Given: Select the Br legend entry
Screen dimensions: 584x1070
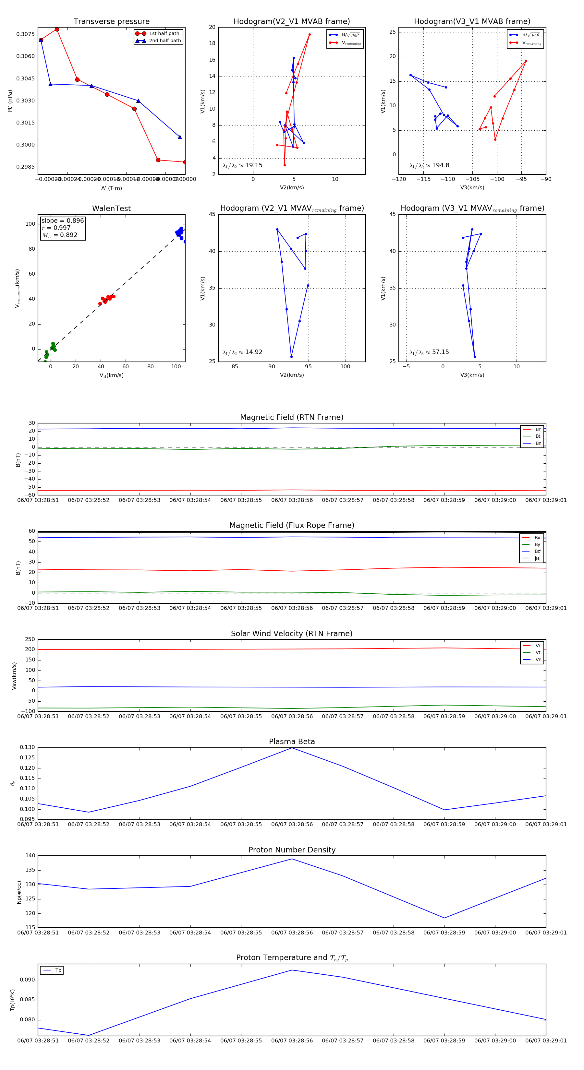Looking at the screenshot, I should click(532, 430).
